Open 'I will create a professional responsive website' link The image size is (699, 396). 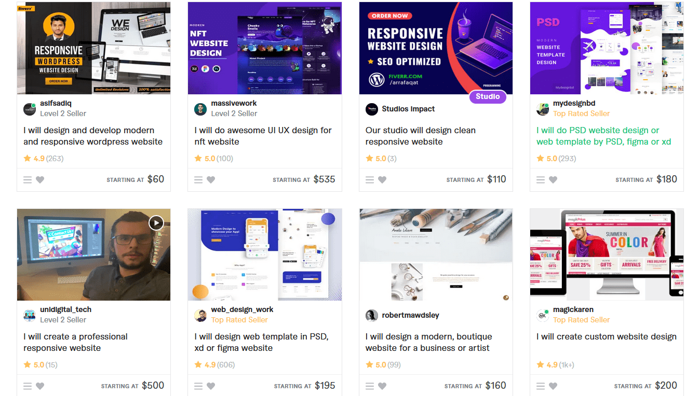tap(75, 342)
